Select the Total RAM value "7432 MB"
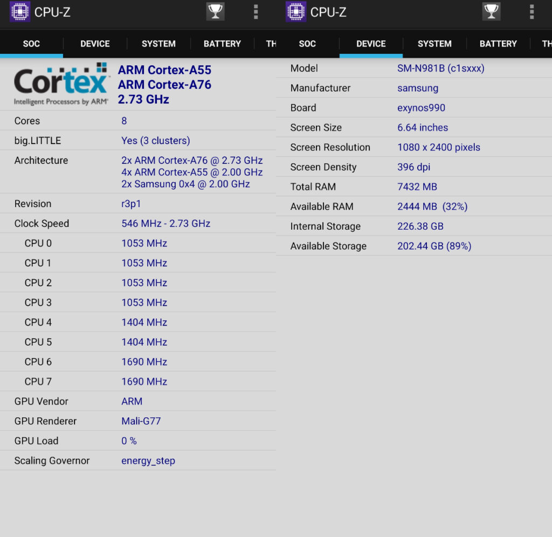 417,187
